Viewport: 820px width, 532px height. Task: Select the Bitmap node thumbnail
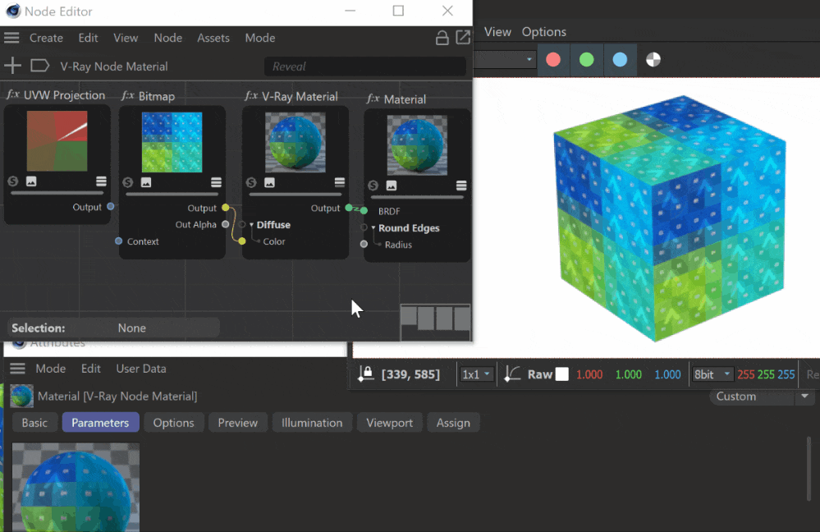[x=172, y=142]
